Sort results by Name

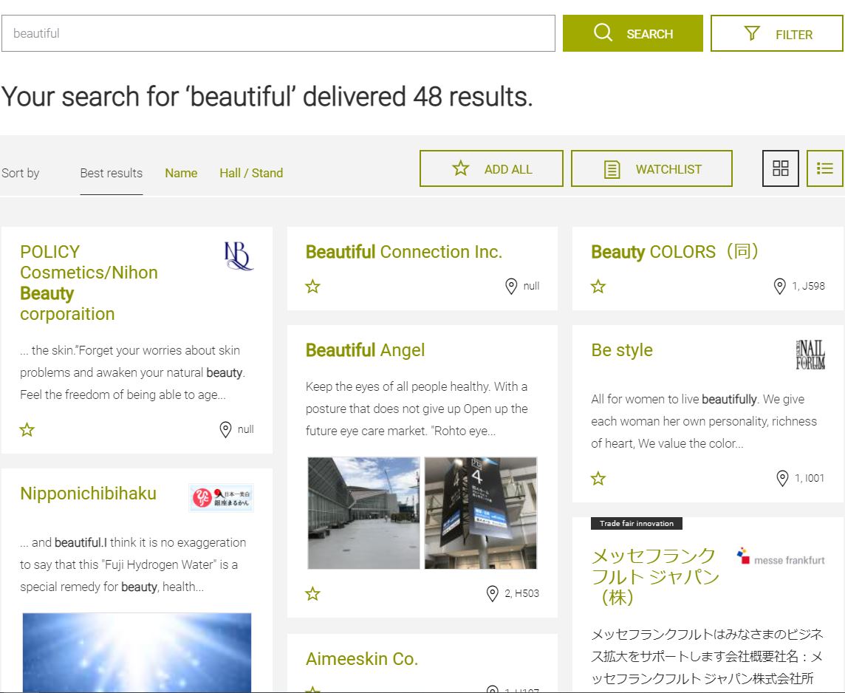point(181,173)
